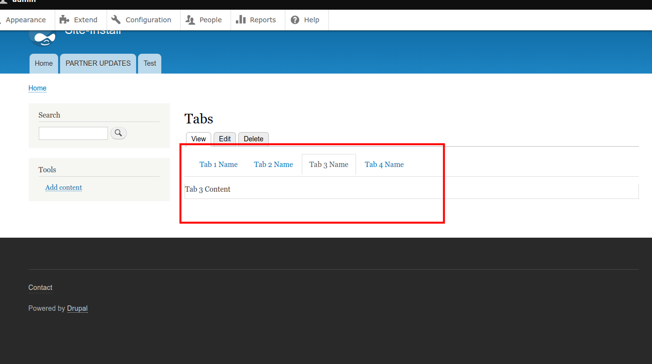Open the Add content link

(63, 187)
